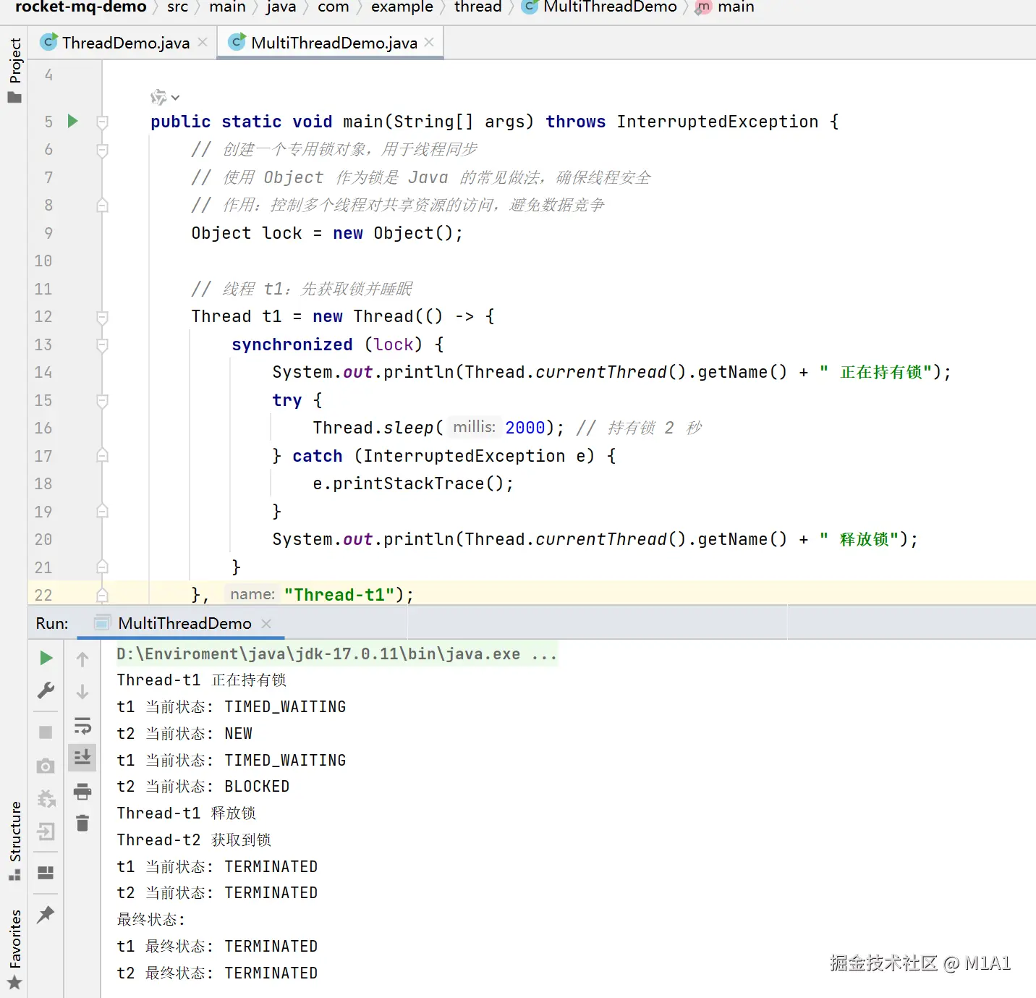Click the down stack trace arrow

pos(82,692)
